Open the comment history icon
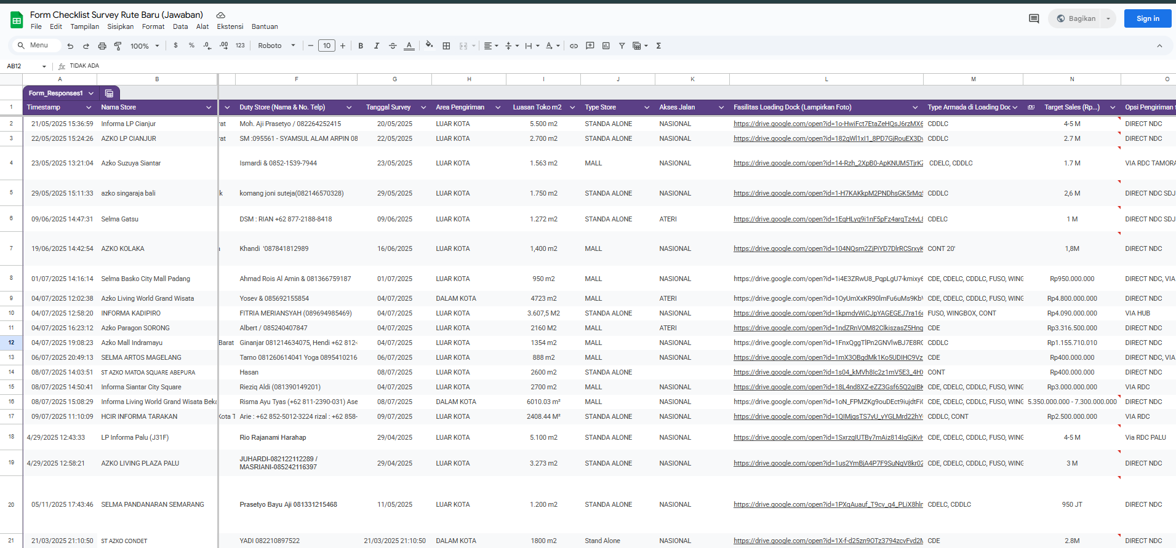Screen dimensions: 1176x548 point(1034,18)
